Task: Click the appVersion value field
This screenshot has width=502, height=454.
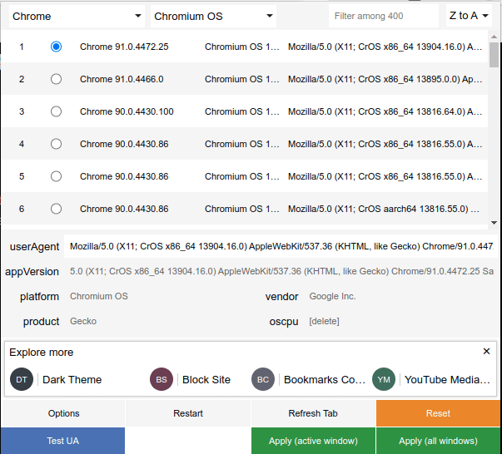Action: [281, 271]
